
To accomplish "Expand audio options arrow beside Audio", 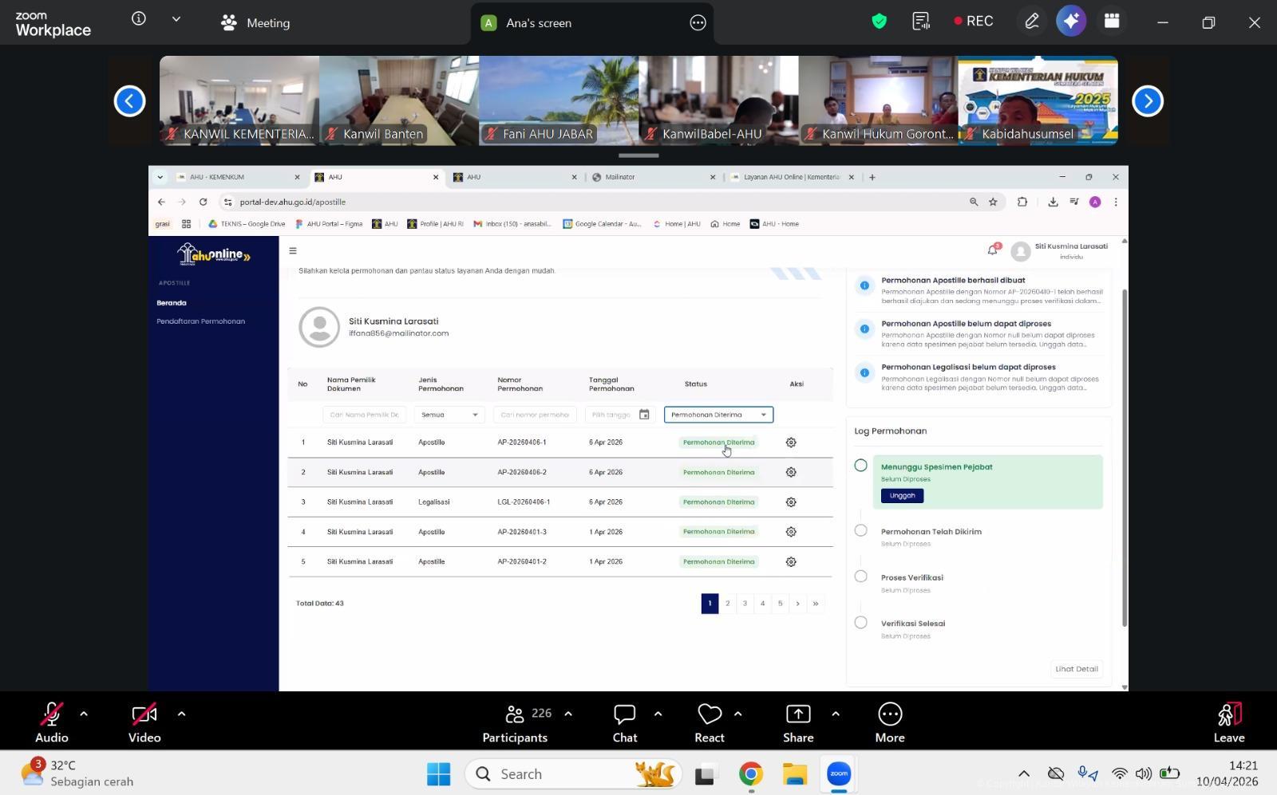I will tap(84, 714).
